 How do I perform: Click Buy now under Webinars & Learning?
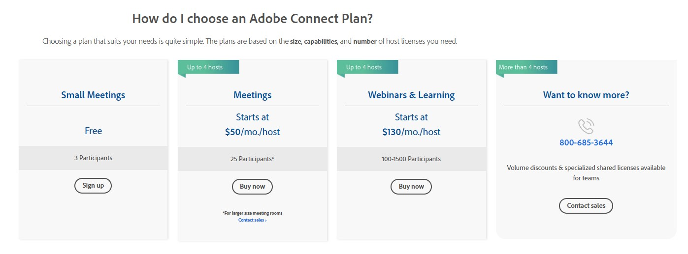(x=411, y=187)
